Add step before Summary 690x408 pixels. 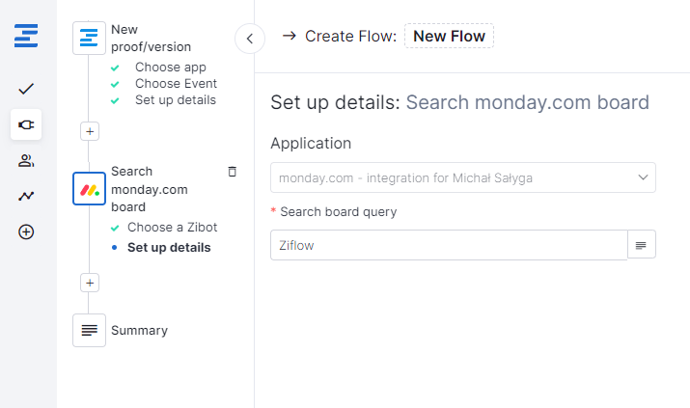tap(90, 283)
